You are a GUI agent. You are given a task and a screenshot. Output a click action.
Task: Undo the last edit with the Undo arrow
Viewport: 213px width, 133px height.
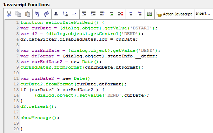coord(37,14)
